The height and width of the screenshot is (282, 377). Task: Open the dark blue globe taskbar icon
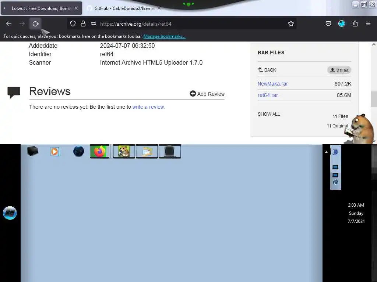tap(78, 151)
